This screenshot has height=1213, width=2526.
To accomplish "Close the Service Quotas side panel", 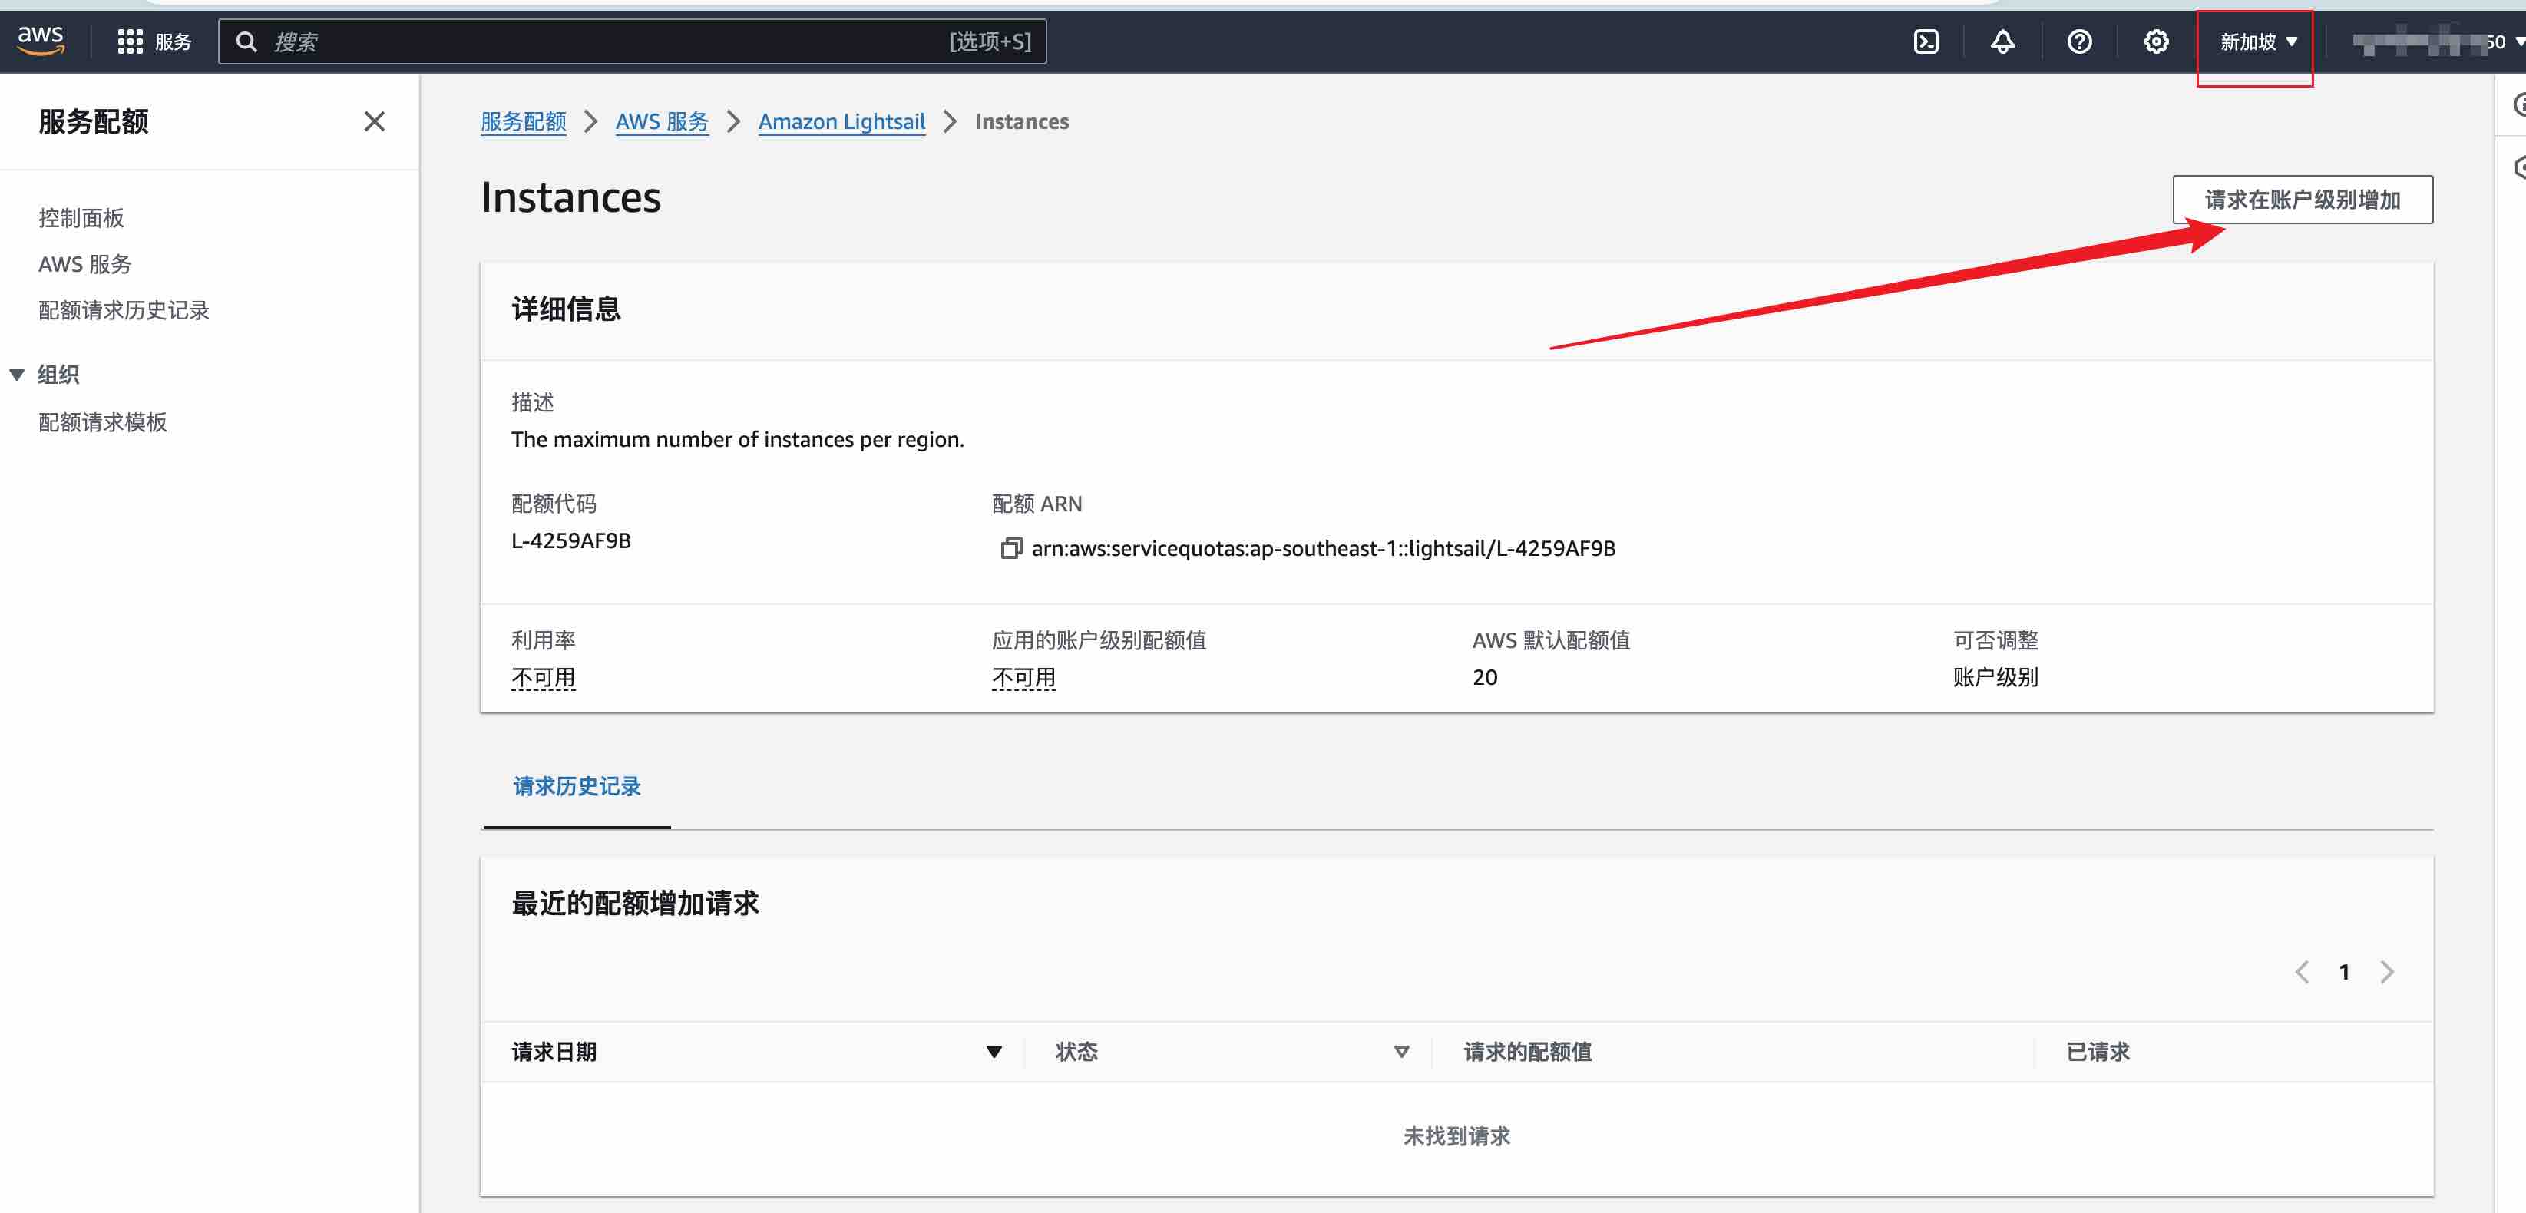I will [374, 121].
